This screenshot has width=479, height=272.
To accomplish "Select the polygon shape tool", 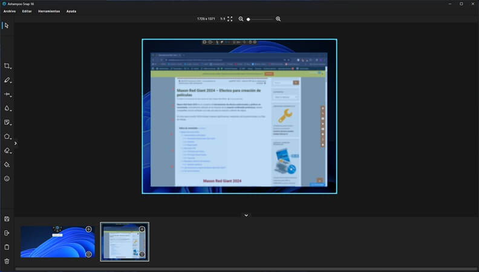I will pos(7,137).
